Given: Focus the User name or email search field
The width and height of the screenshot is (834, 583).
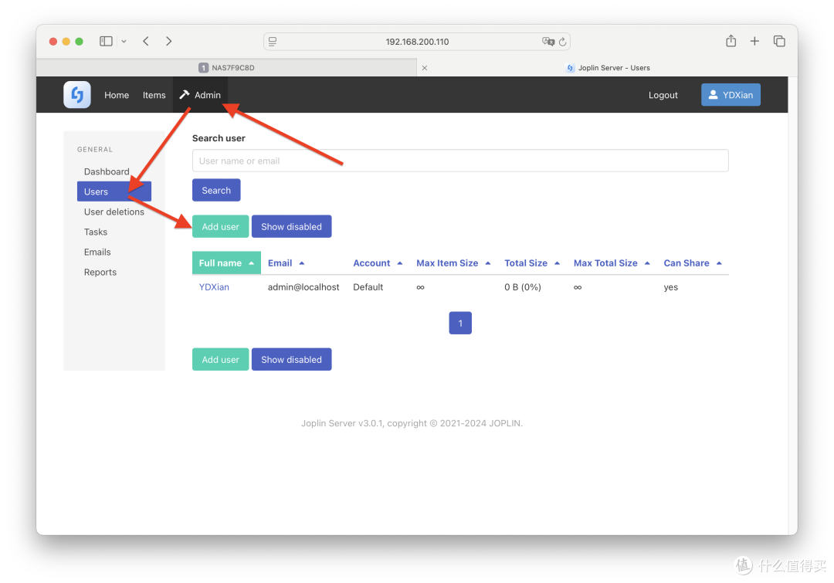Looking at the screenshot, I should [460, 161].
